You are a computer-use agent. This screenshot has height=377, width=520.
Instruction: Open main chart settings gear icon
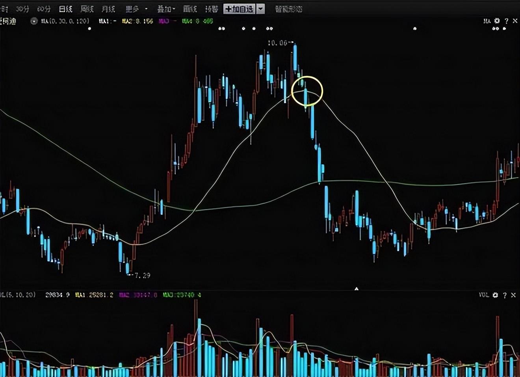(497, 21)
